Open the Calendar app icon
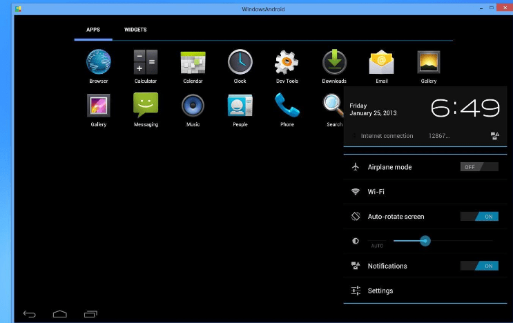 point(193,63)
